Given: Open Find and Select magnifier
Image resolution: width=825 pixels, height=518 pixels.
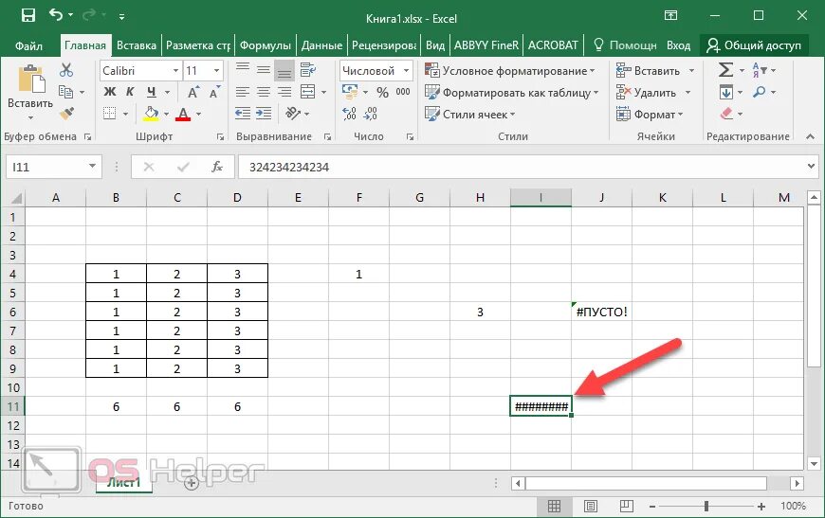Looking at the screenshot, I should 760,92.
